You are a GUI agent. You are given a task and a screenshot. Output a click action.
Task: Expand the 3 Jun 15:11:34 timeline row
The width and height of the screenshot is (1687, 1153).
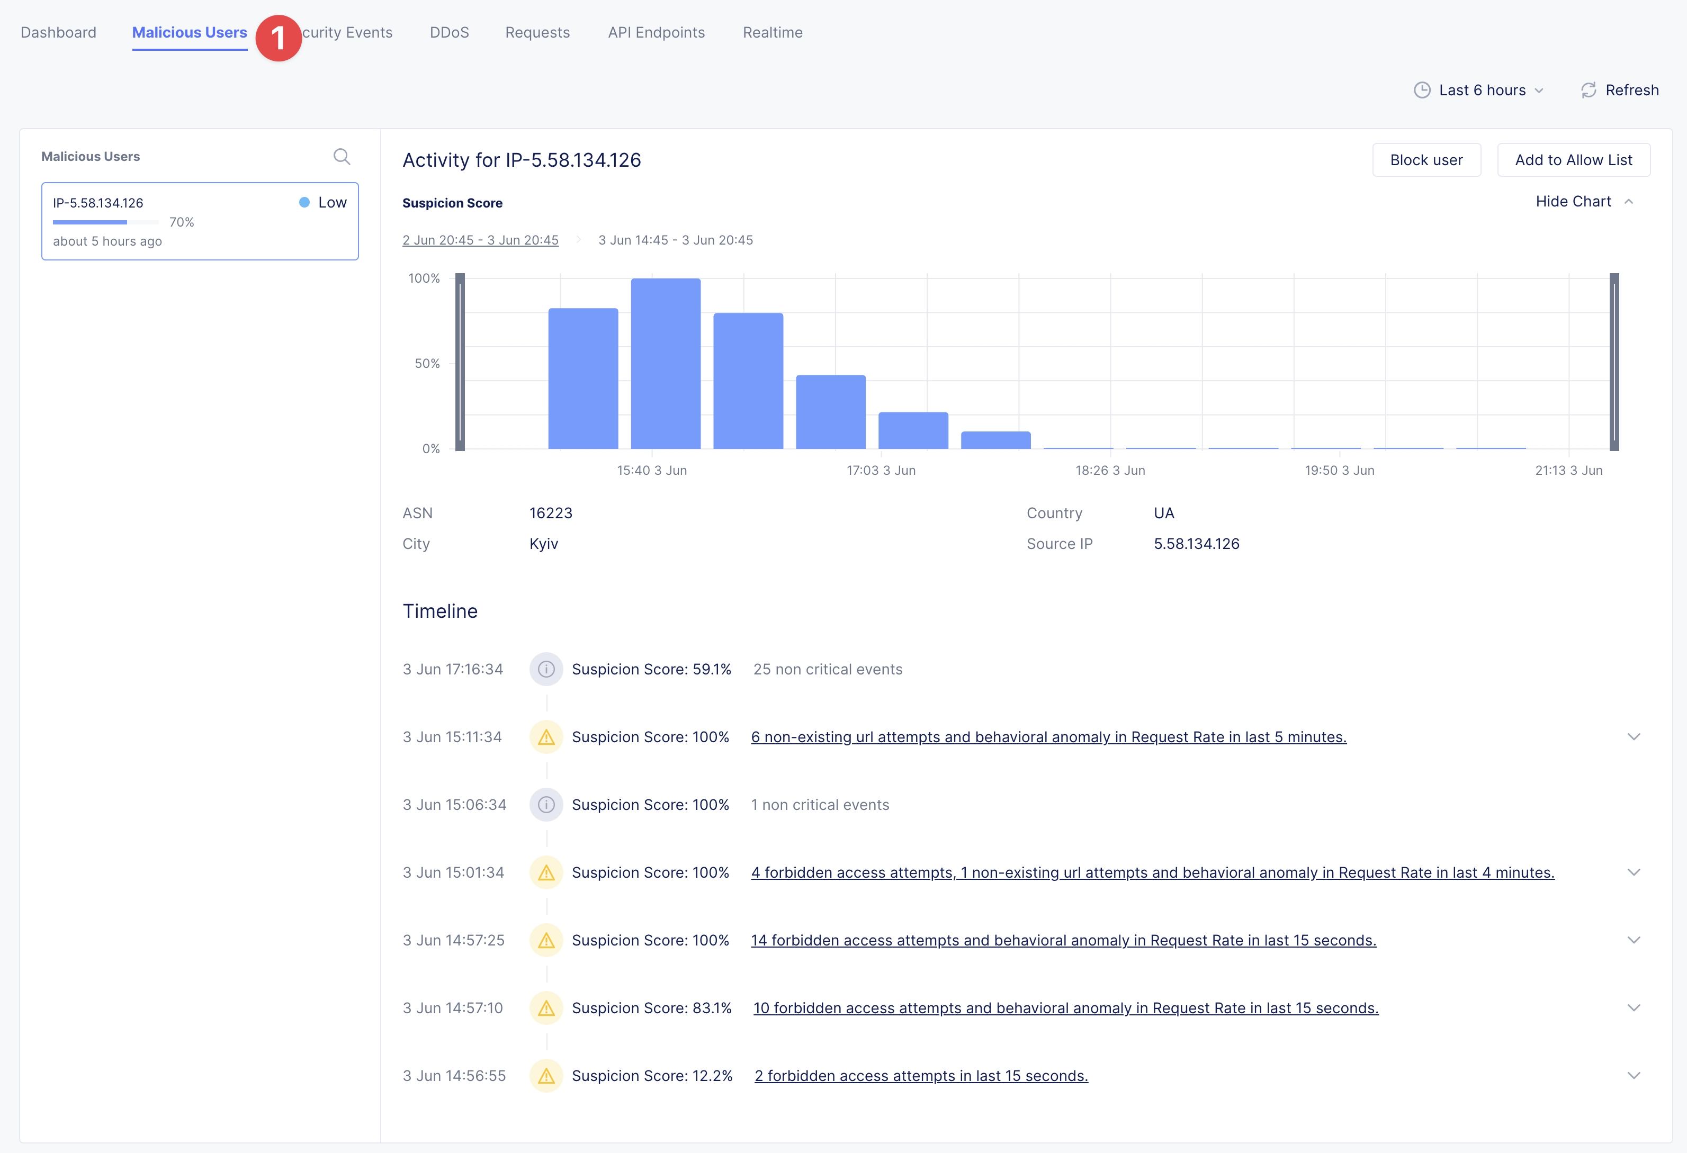(1635, 737)
